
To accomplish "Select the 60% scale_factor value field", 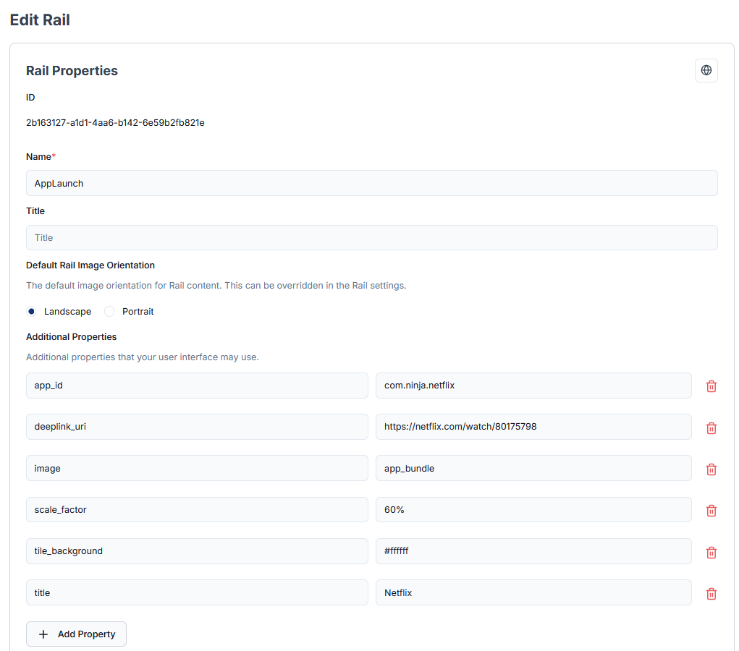I will 533,509.
